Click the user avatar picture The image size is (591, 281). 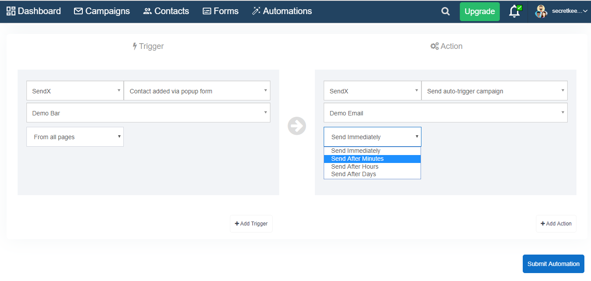click(541, 11)
